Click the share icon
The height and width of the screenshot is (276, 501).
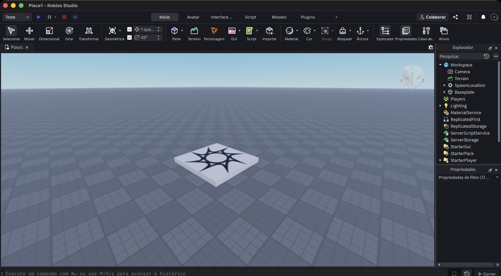pos(455,17)
